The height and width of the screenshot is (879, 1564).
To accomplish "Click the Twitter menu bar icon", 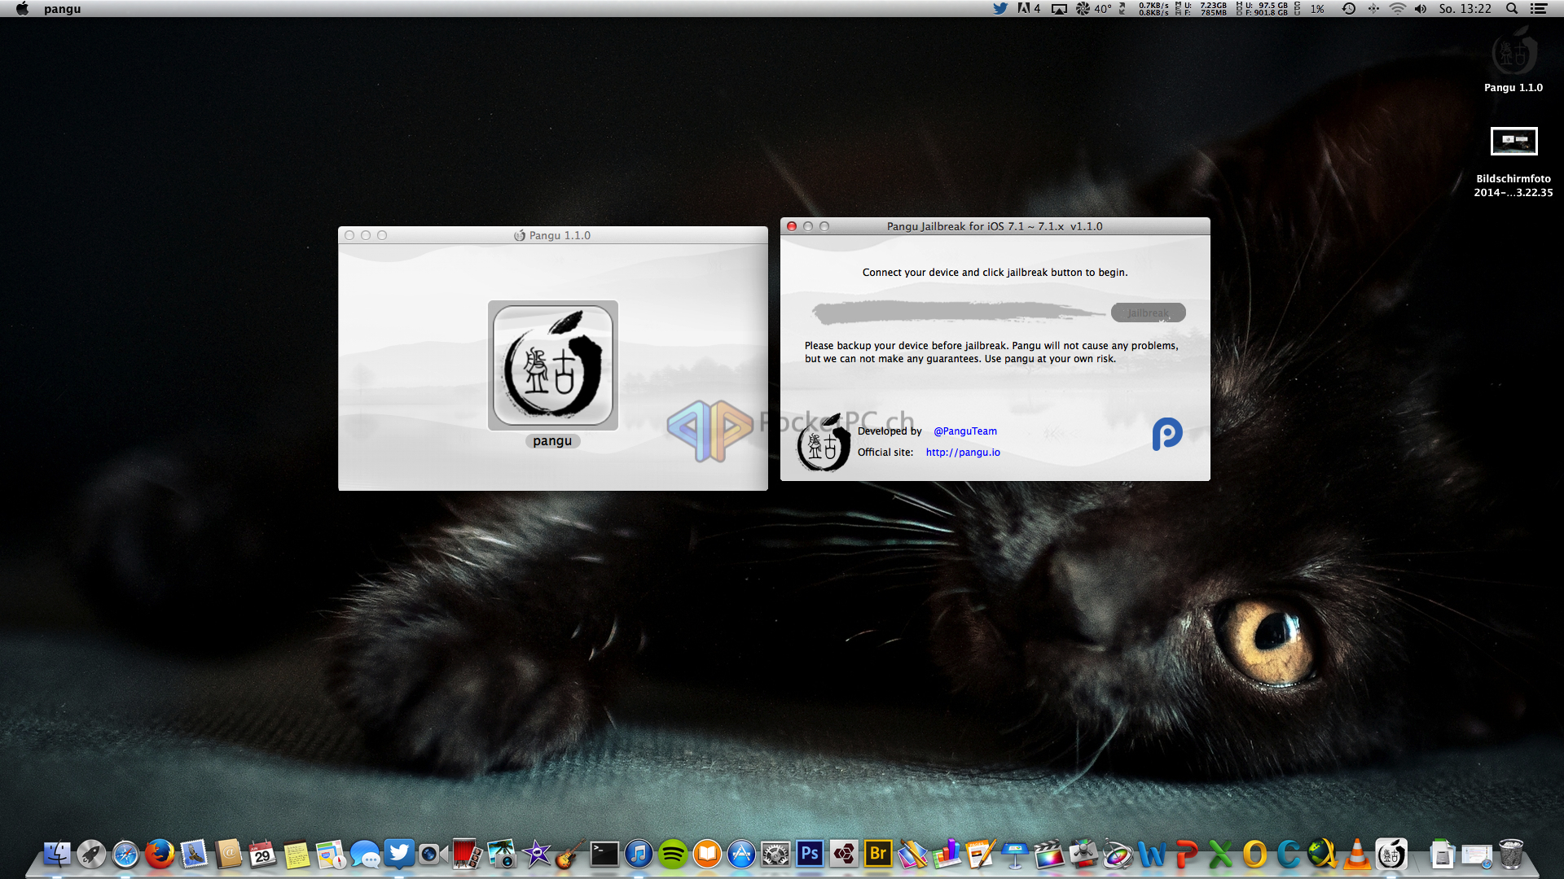I will 1000,9.
